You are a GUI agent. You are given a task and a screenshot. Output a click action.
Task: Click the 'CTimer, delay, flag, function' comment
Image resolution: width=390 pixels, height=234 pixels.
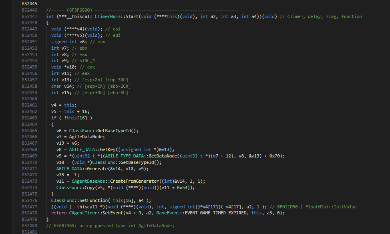click(321, 16)
